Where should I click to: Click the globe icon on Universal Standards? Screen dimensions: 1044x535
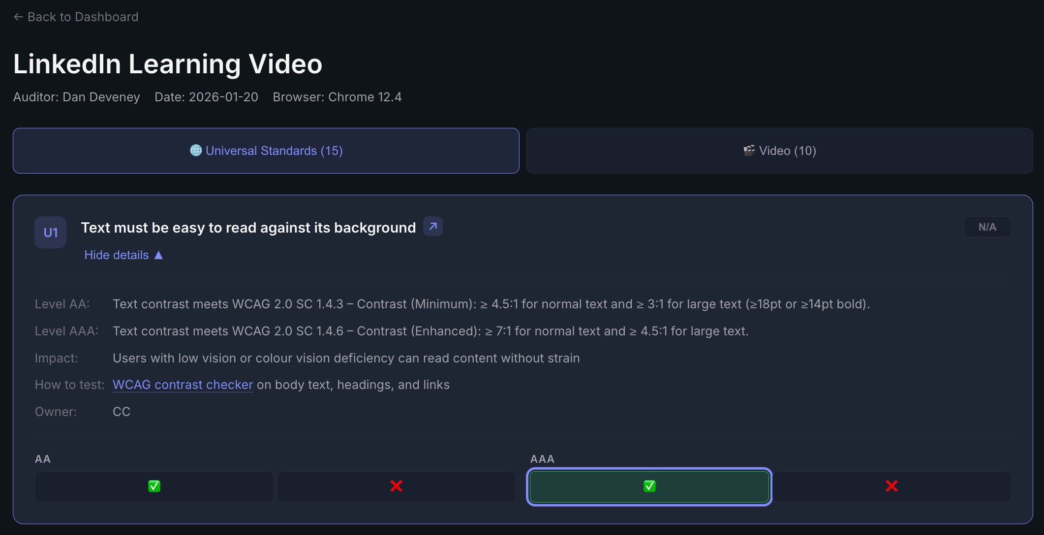tap(196, 150)
